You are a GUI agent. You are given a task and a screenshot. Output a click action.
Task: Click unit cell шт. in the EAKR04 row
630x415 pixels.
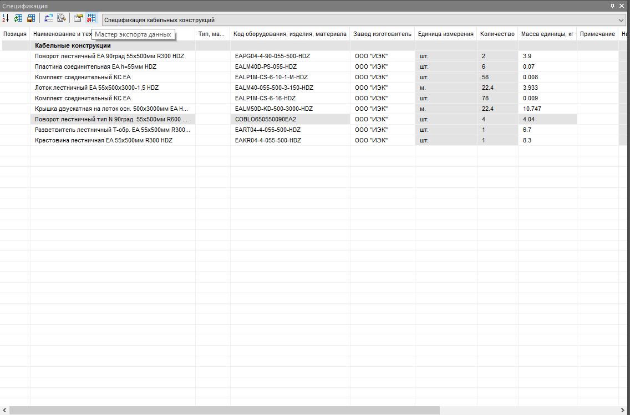click(x=446, y=141)
